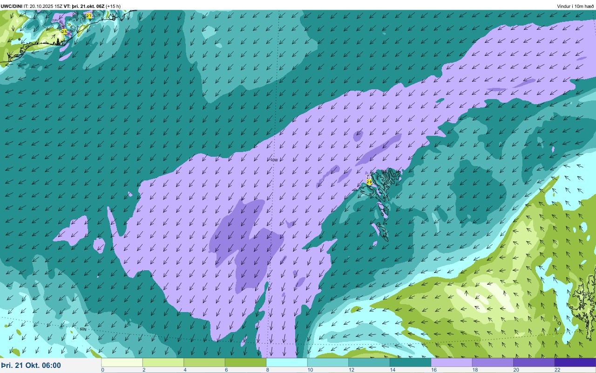Viewport: 596px width, 373px height.
Task: Click the legend scale value '14'
Action: click(x=392, y=370)
